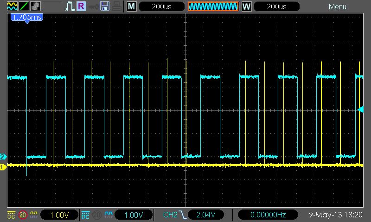The width and height of the screenshot is (371, 222).
Task: Click the gray persistence display icon
Action: tap(35, 6)
